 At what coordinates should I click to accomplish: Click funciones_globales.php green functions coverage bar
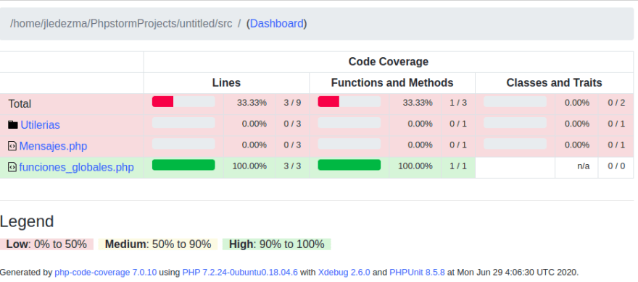(x=349, y=165)
